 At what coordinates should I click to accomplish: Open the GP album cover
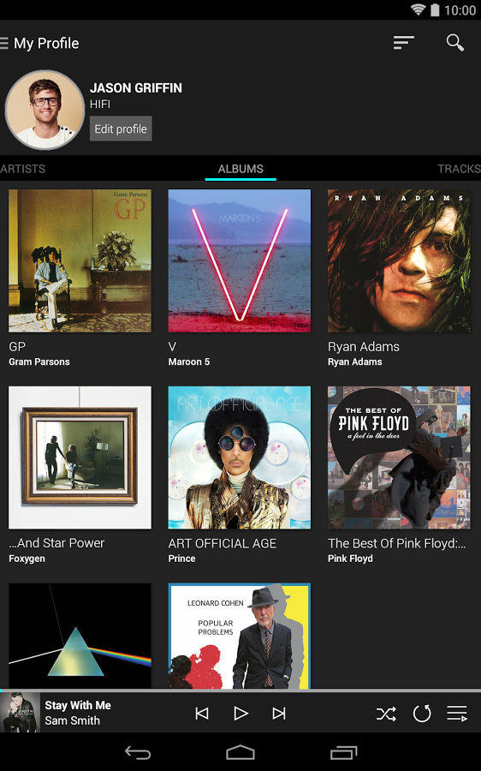(x=80, y=261)
